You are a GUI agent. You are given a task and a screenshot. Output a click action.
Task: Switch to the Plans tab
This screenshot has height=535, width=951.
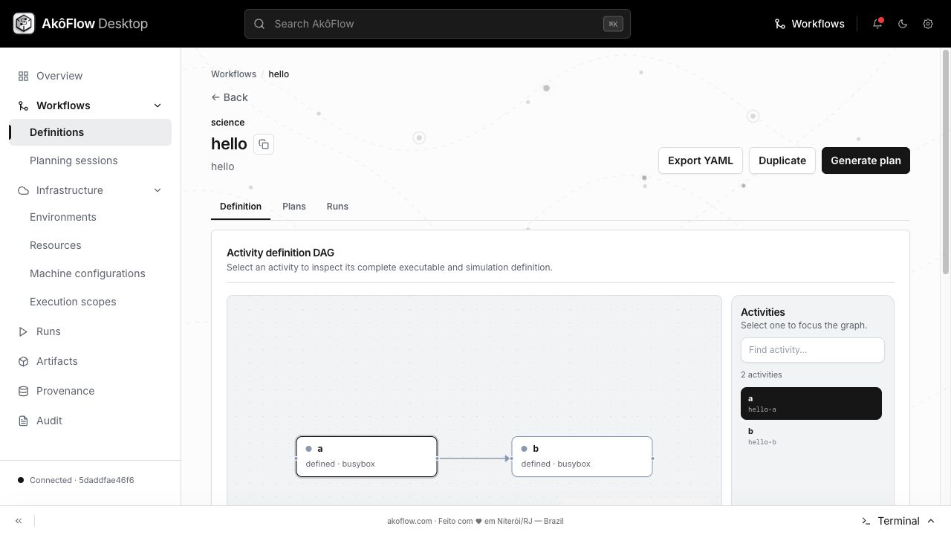click(x=294, y=207)
